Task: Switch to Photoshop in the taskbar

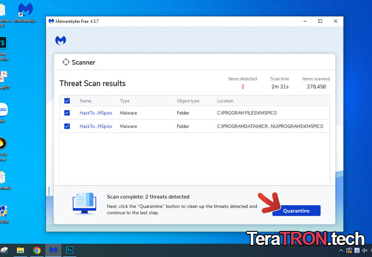Action: click(69, 250)
